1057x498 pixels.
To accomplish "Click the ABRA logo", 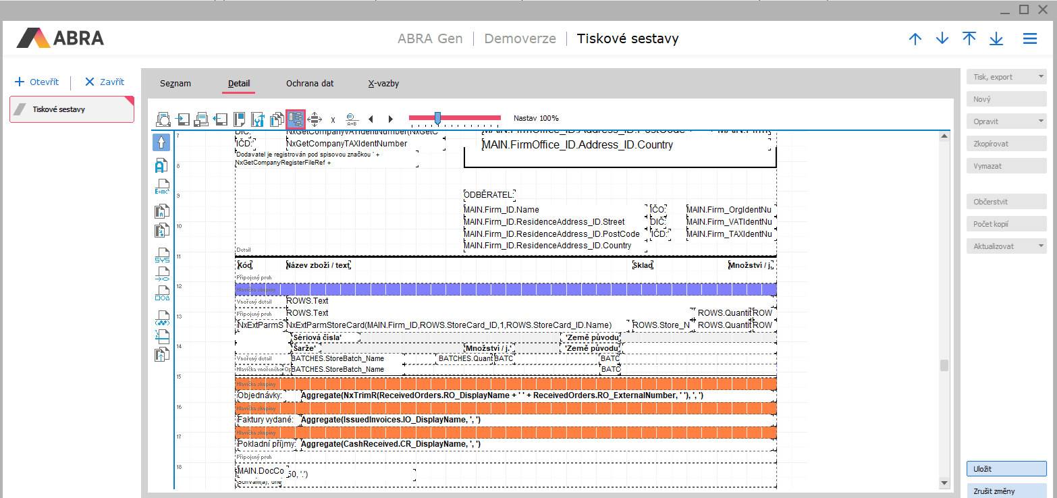I will pyautogui.click(x=60, y=38).
